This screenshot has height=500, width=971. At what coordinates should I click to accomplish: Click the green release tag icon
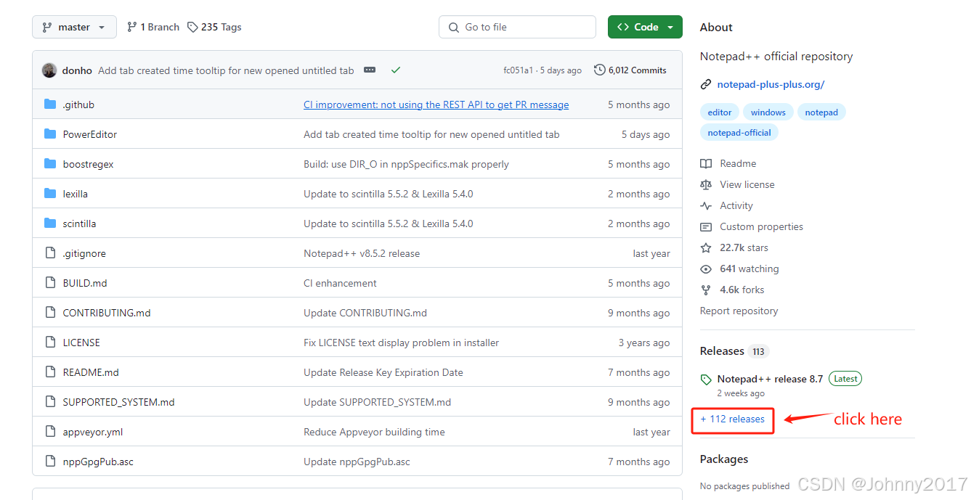(706, 380)
